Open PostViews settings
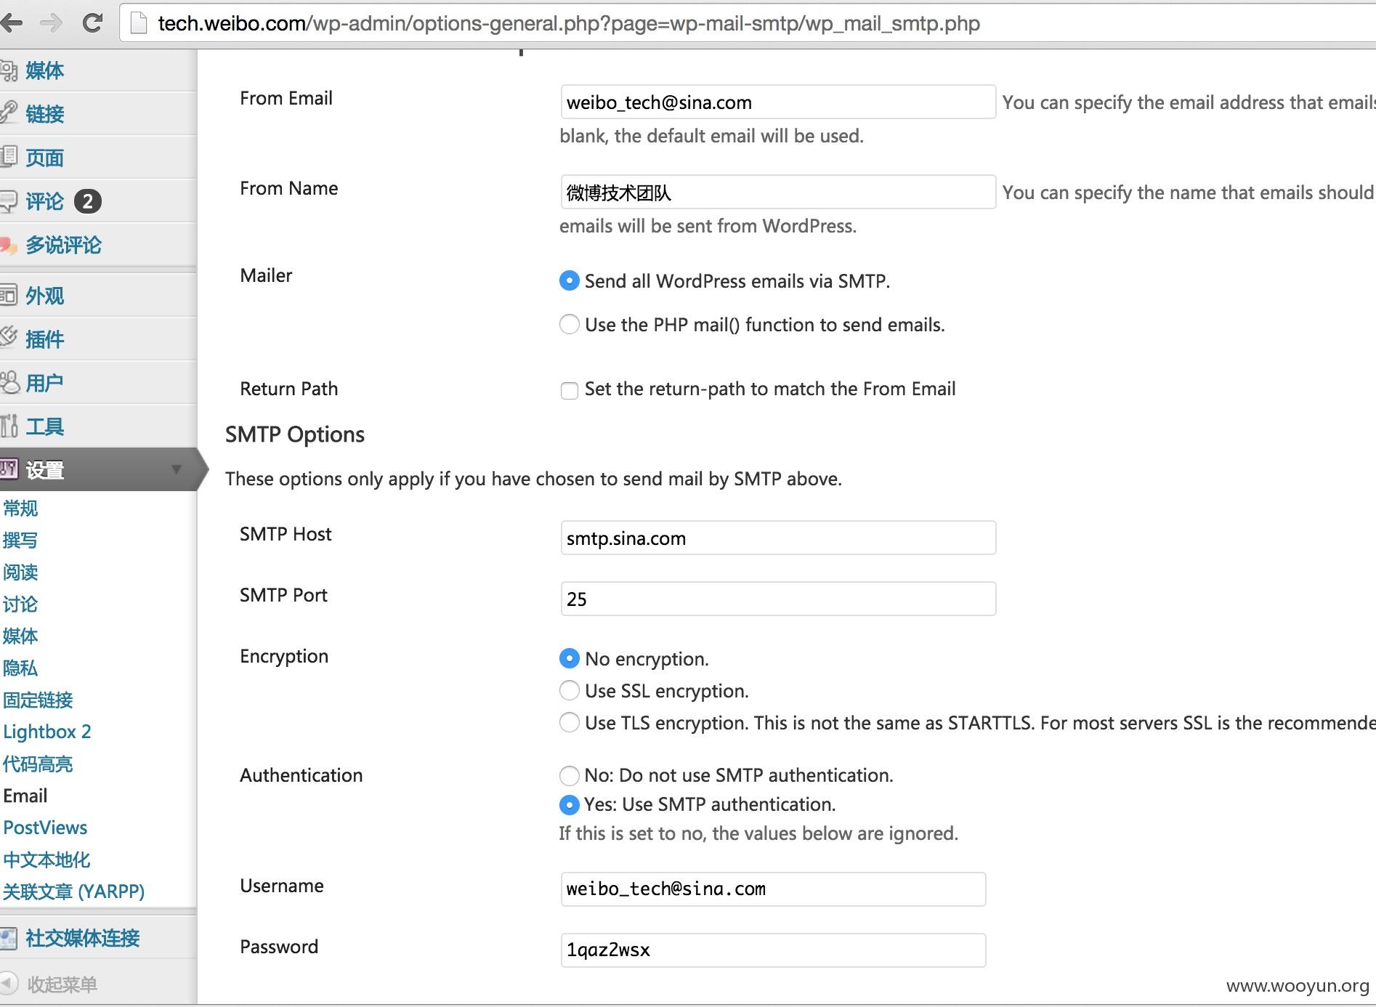This screenshot has height=1007, width=1376. pyautogui.click(x=45, y=828)
